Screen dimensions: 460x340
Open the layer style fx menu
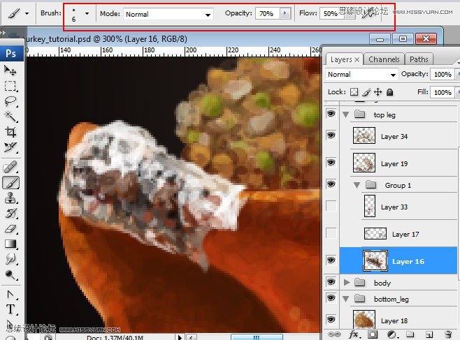(354, 334)
